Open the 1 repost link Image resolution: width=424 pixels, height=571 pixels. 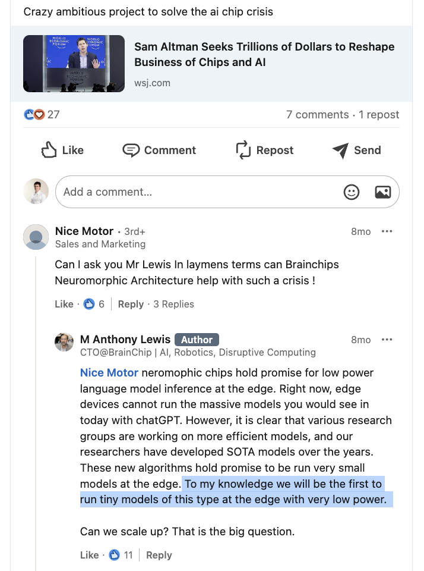379,114
